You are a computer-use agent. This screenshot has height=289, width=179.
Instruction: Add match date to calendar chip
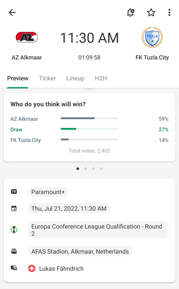69,208
